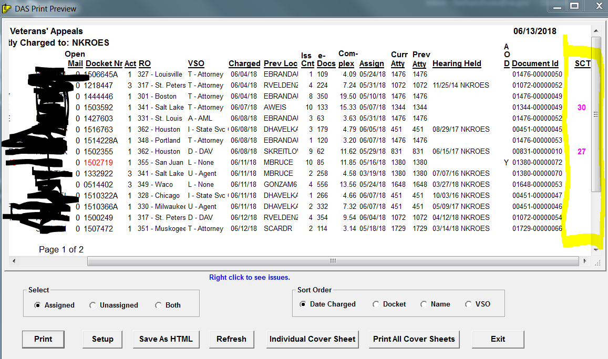
Task: Open Individual Cover Sheet
Action: coord(313,339)
